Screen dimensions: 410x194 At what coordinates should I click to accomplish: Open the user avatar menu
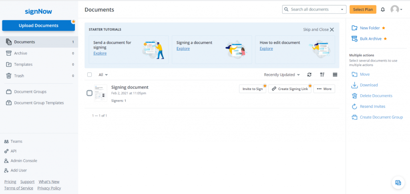pos(396,10)
